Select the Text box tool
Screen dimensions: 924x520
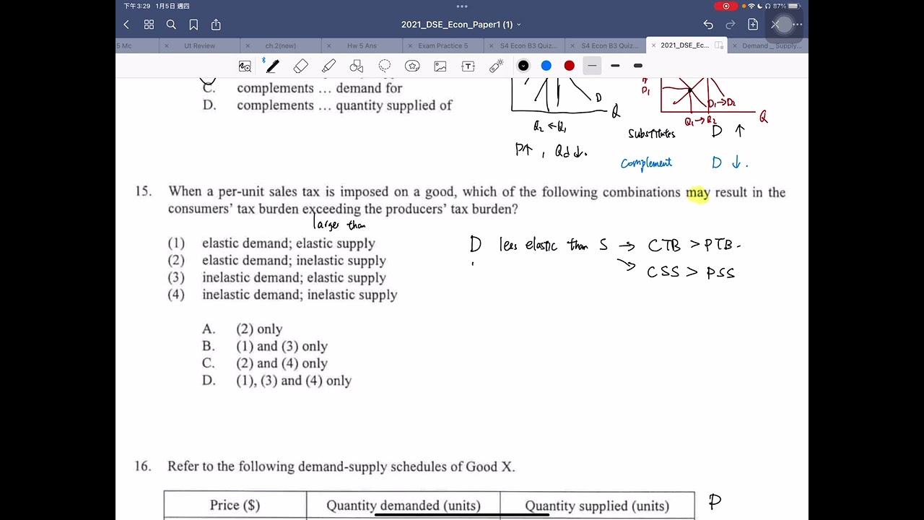[468, 66]
